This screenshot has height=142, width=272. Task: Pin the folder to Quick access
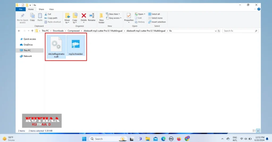[x=23, y=18]
